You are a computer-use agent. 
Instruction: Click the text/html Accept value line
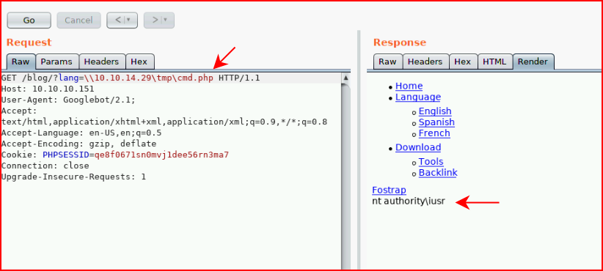tap(164, 122)
